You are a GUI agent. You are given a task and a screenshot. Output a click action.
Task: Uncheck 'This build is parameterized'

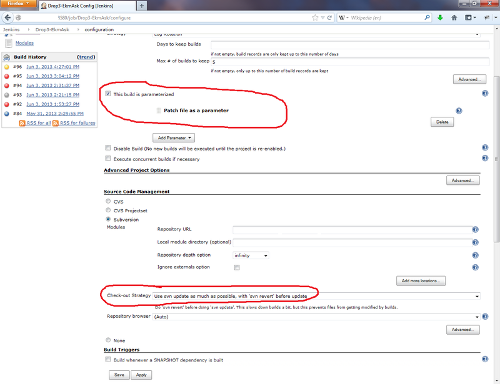click(x=108, y=94)
